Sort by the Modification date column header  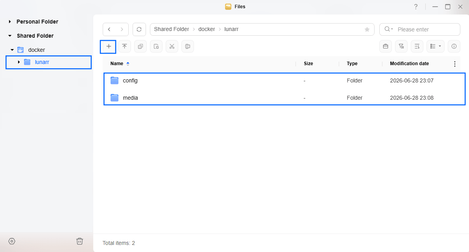[x=410, y=64]
